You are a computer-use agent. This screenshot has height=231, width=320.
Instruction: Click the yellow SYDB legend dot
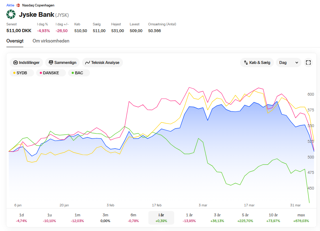(14, 73)
